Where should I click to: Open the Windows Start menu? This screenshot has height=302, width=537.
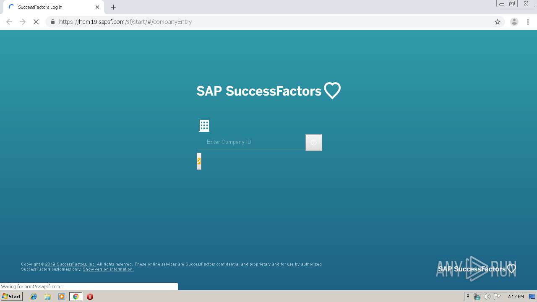[12, 297]
